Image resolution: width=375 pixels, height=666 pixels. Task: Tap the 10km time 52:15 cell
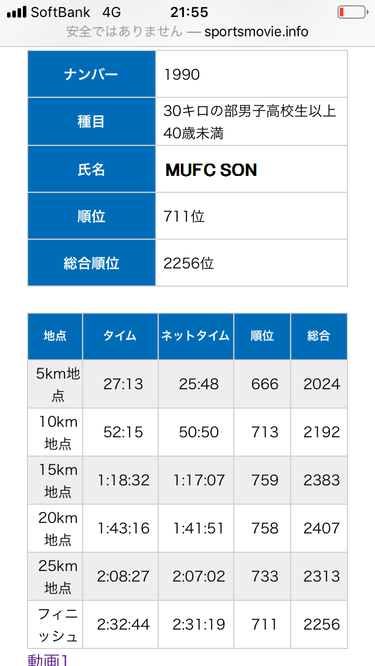[123, 432]
